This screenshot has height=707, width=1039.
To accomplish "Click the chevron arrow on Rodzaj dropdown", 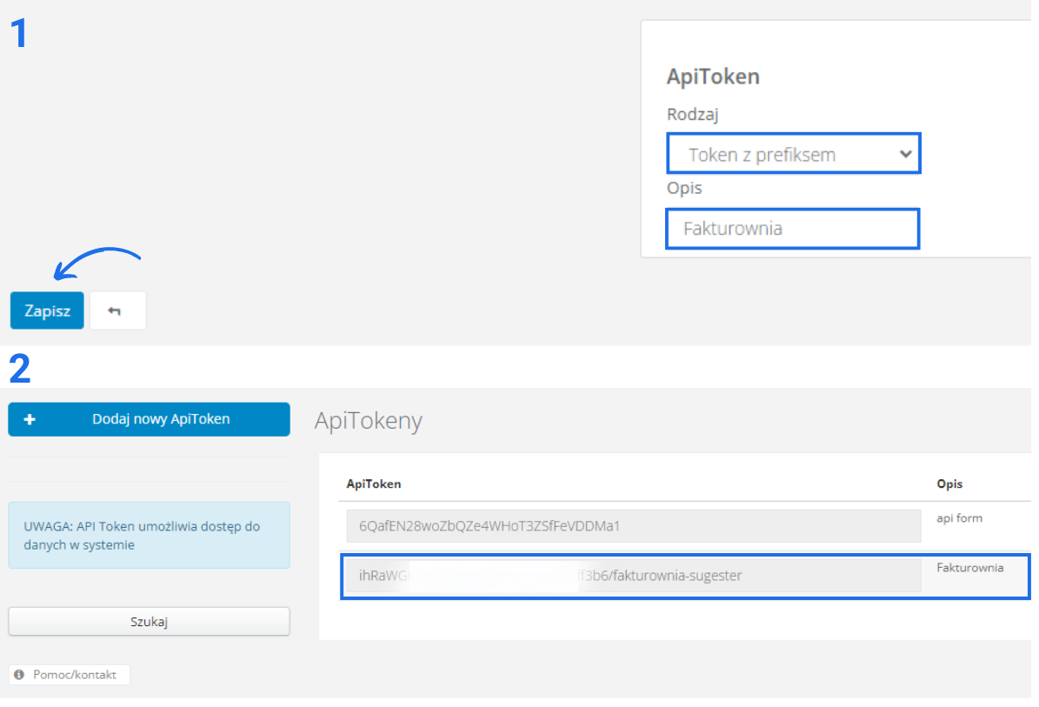I will click(905, 155).
